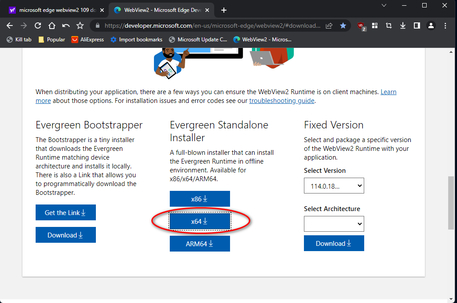Share this page using the share icon

tap(329, 26)
